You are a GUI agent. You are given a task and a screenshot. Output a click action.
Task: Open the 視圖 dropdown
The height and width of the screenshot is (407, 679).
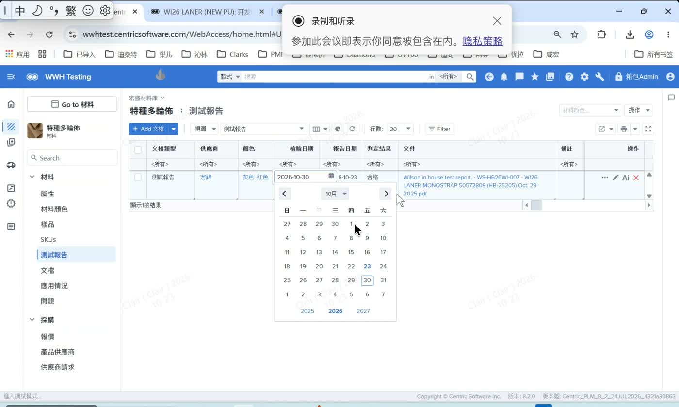204,129
